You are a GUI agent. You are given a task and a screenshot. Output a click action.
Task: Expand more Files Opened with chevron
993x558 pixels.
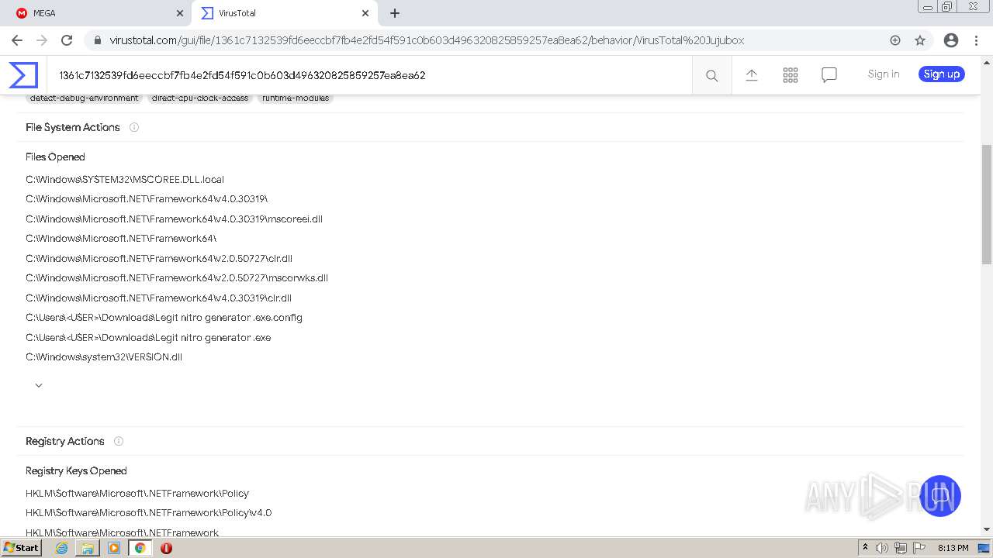39,385
